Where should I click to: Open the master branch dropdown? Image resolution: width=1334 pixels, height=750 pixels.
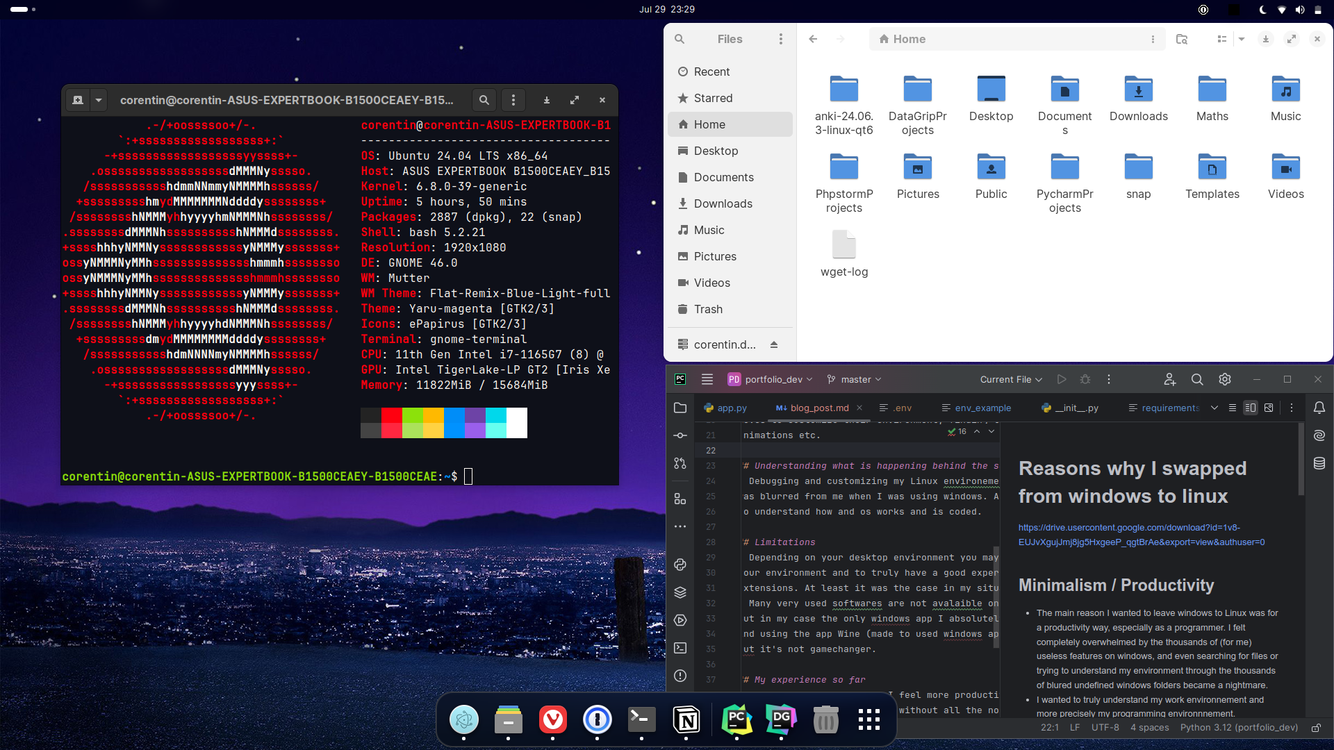point(854,379)
